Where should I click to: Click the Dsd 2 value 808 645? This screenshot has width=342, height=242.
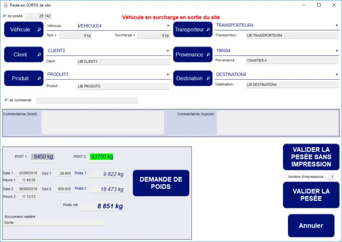pyautogui.click(x=63, y=189)
